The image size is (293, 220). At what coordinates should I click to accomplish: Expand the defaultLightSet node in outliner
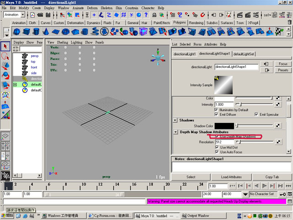point(15,84)
